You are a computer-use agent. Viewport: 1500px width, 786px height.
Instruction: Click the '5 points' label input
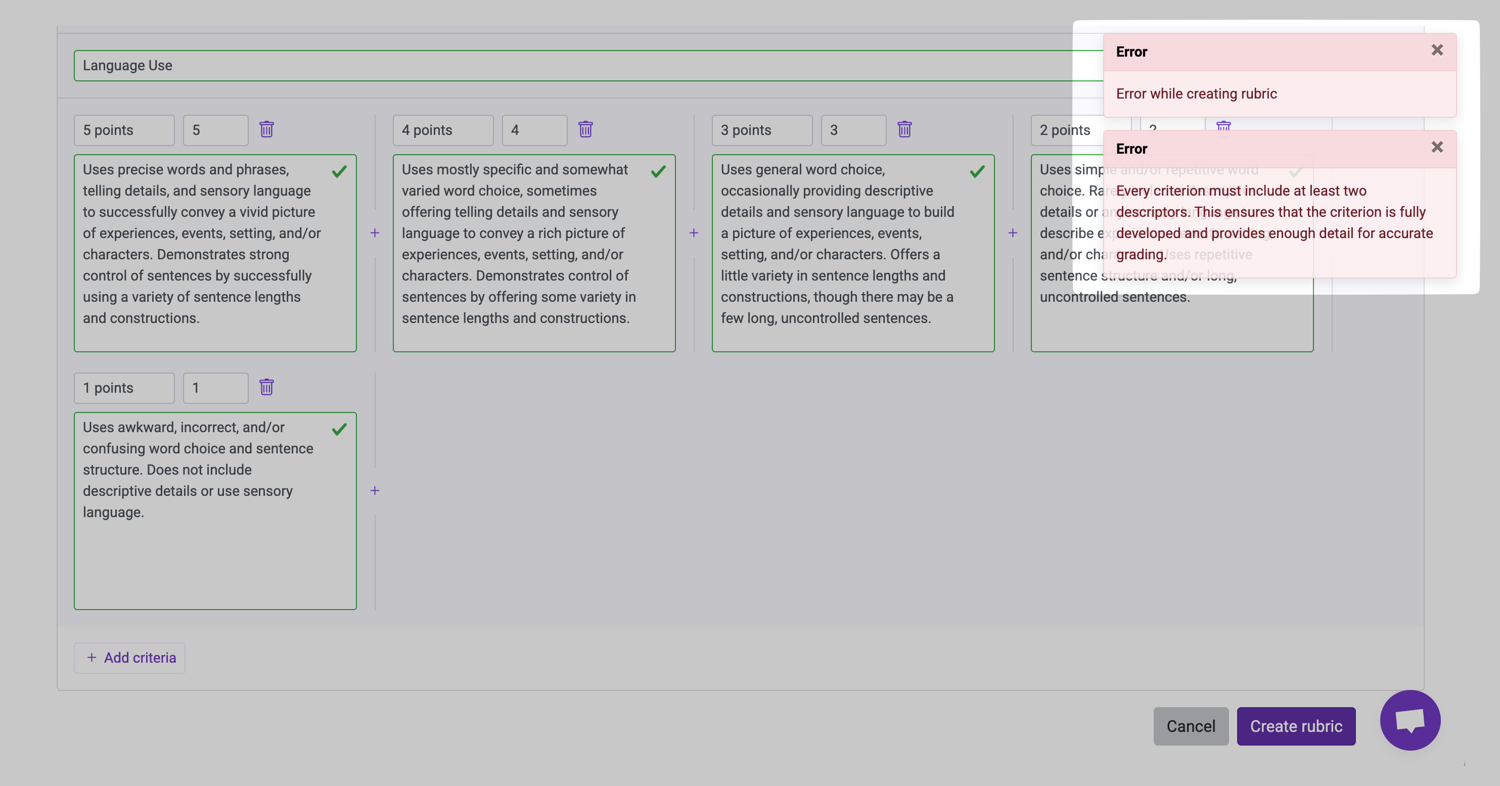tap(123, 130)
